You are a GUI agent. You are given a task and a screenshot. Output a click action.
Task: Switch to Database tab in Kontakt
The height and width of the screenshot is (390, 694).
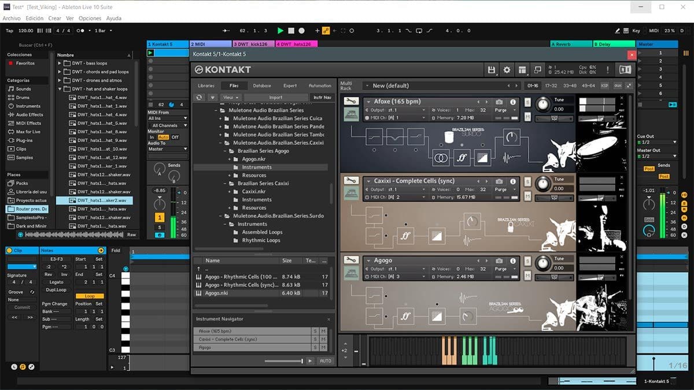point(262,86)
